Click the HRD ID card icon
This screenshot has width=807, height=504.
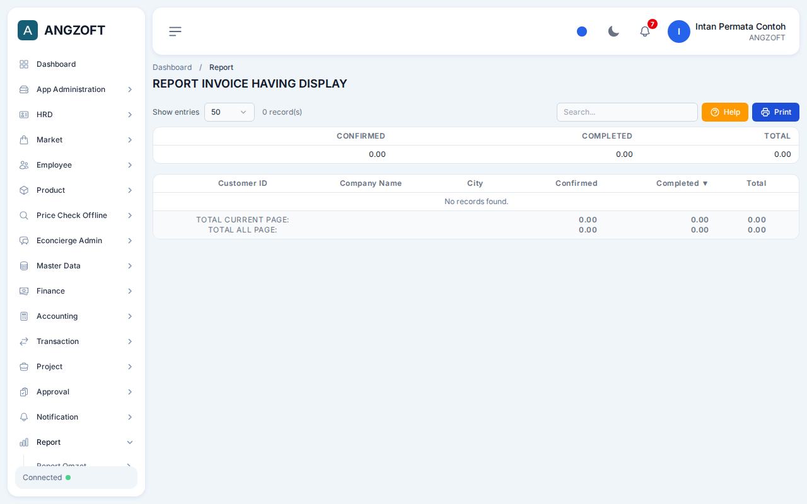click(x=24, y=115)
